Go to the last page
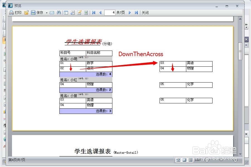Image resolution: width=251 pixels, height=167 pixels. (136, 13)
